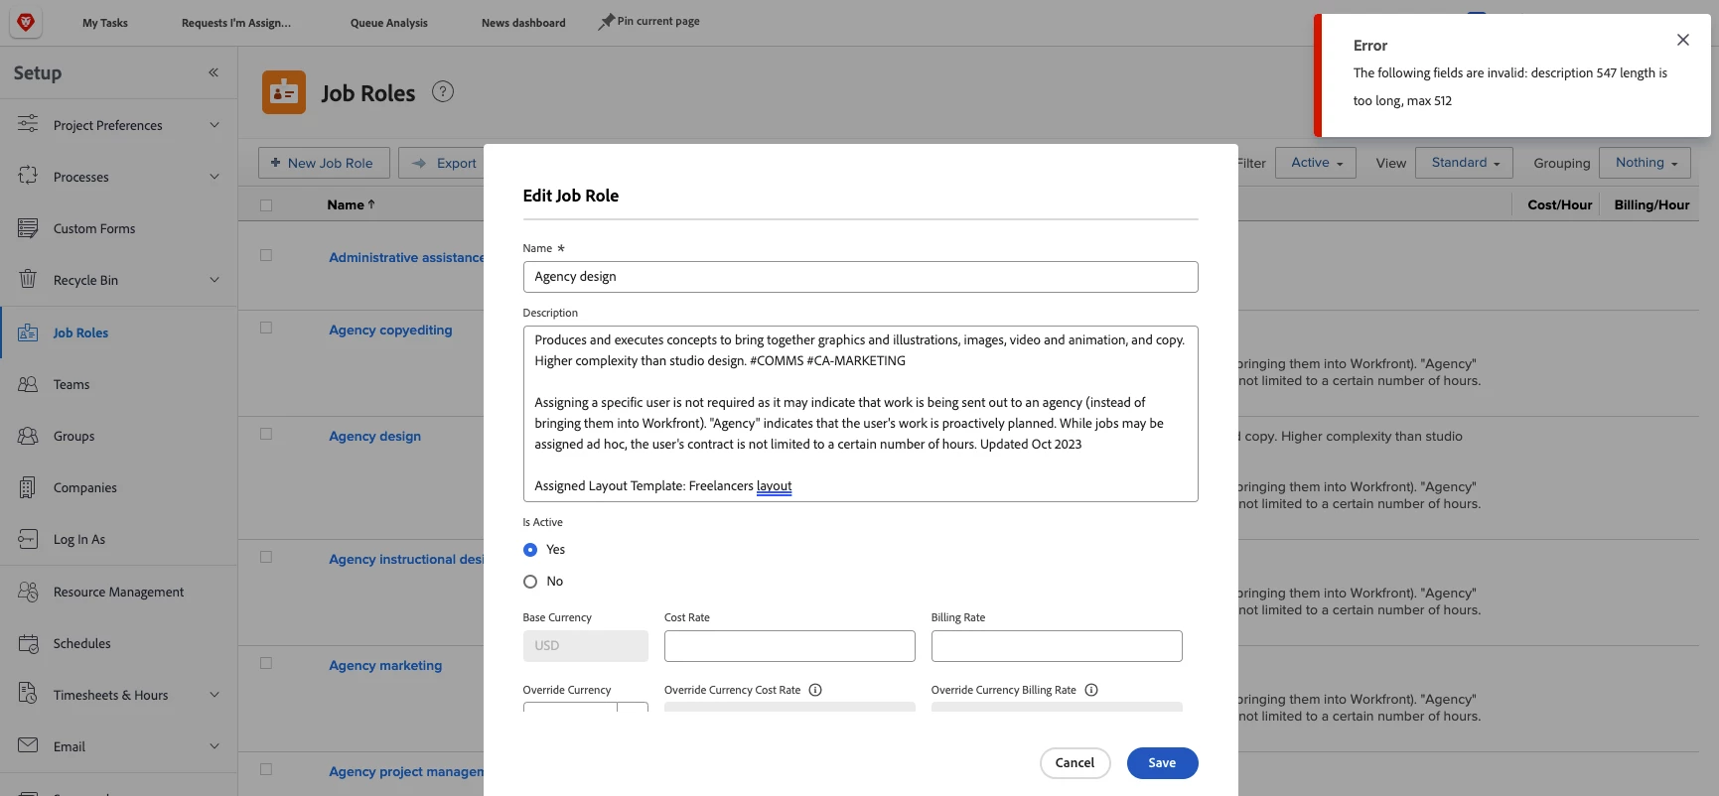Expand the Processes section chevron
This screenshot has width=1719, height=796.
[x=215, y=177]
